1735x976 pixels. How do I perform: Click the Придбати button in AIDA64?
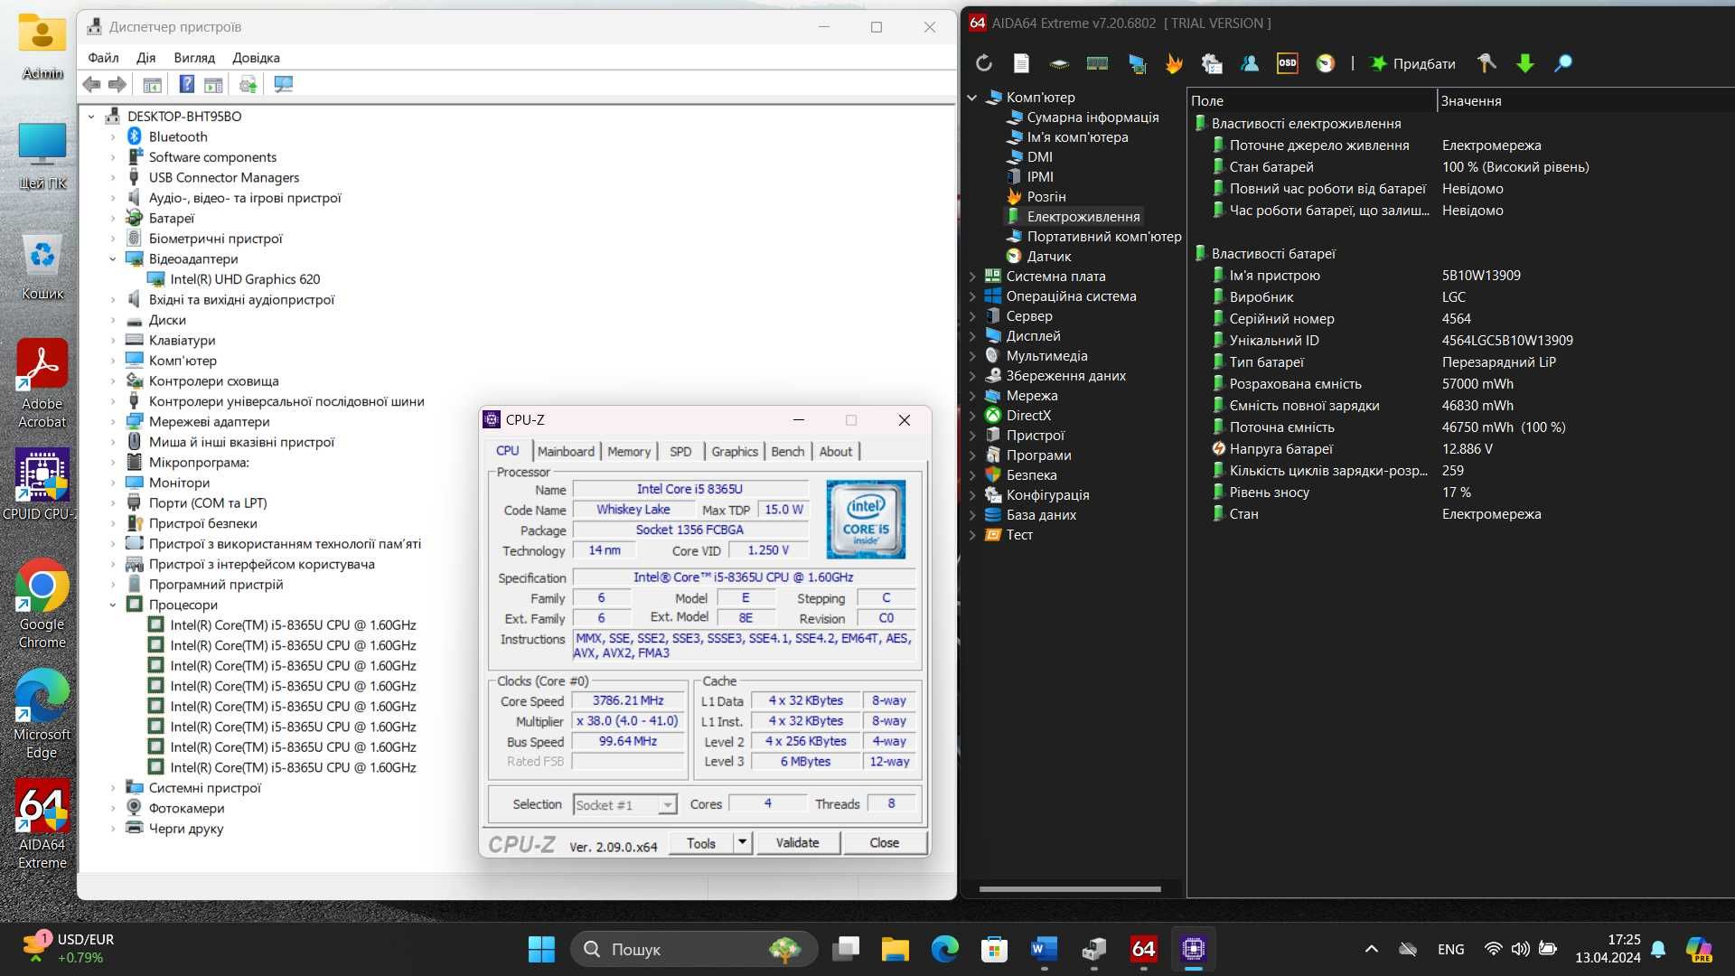click(1413, 63)
